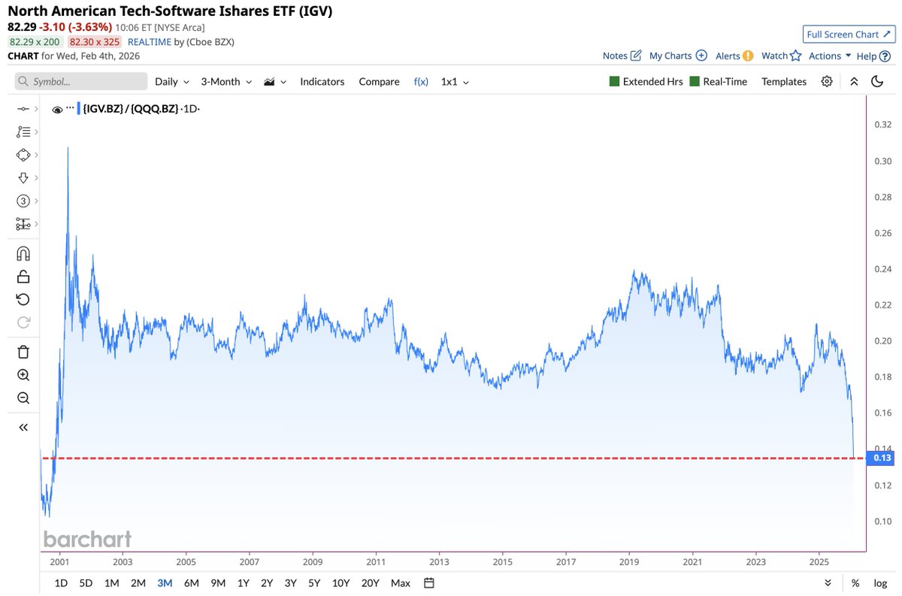Open the Templates menu
The width and height of the screenshot is (902, 596).
coord(784,81)
